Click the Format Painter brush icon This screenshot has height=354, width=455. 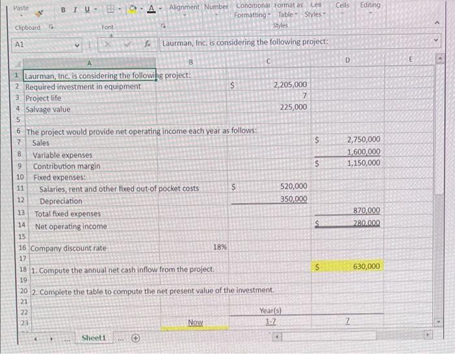click(x=39, y=13)
